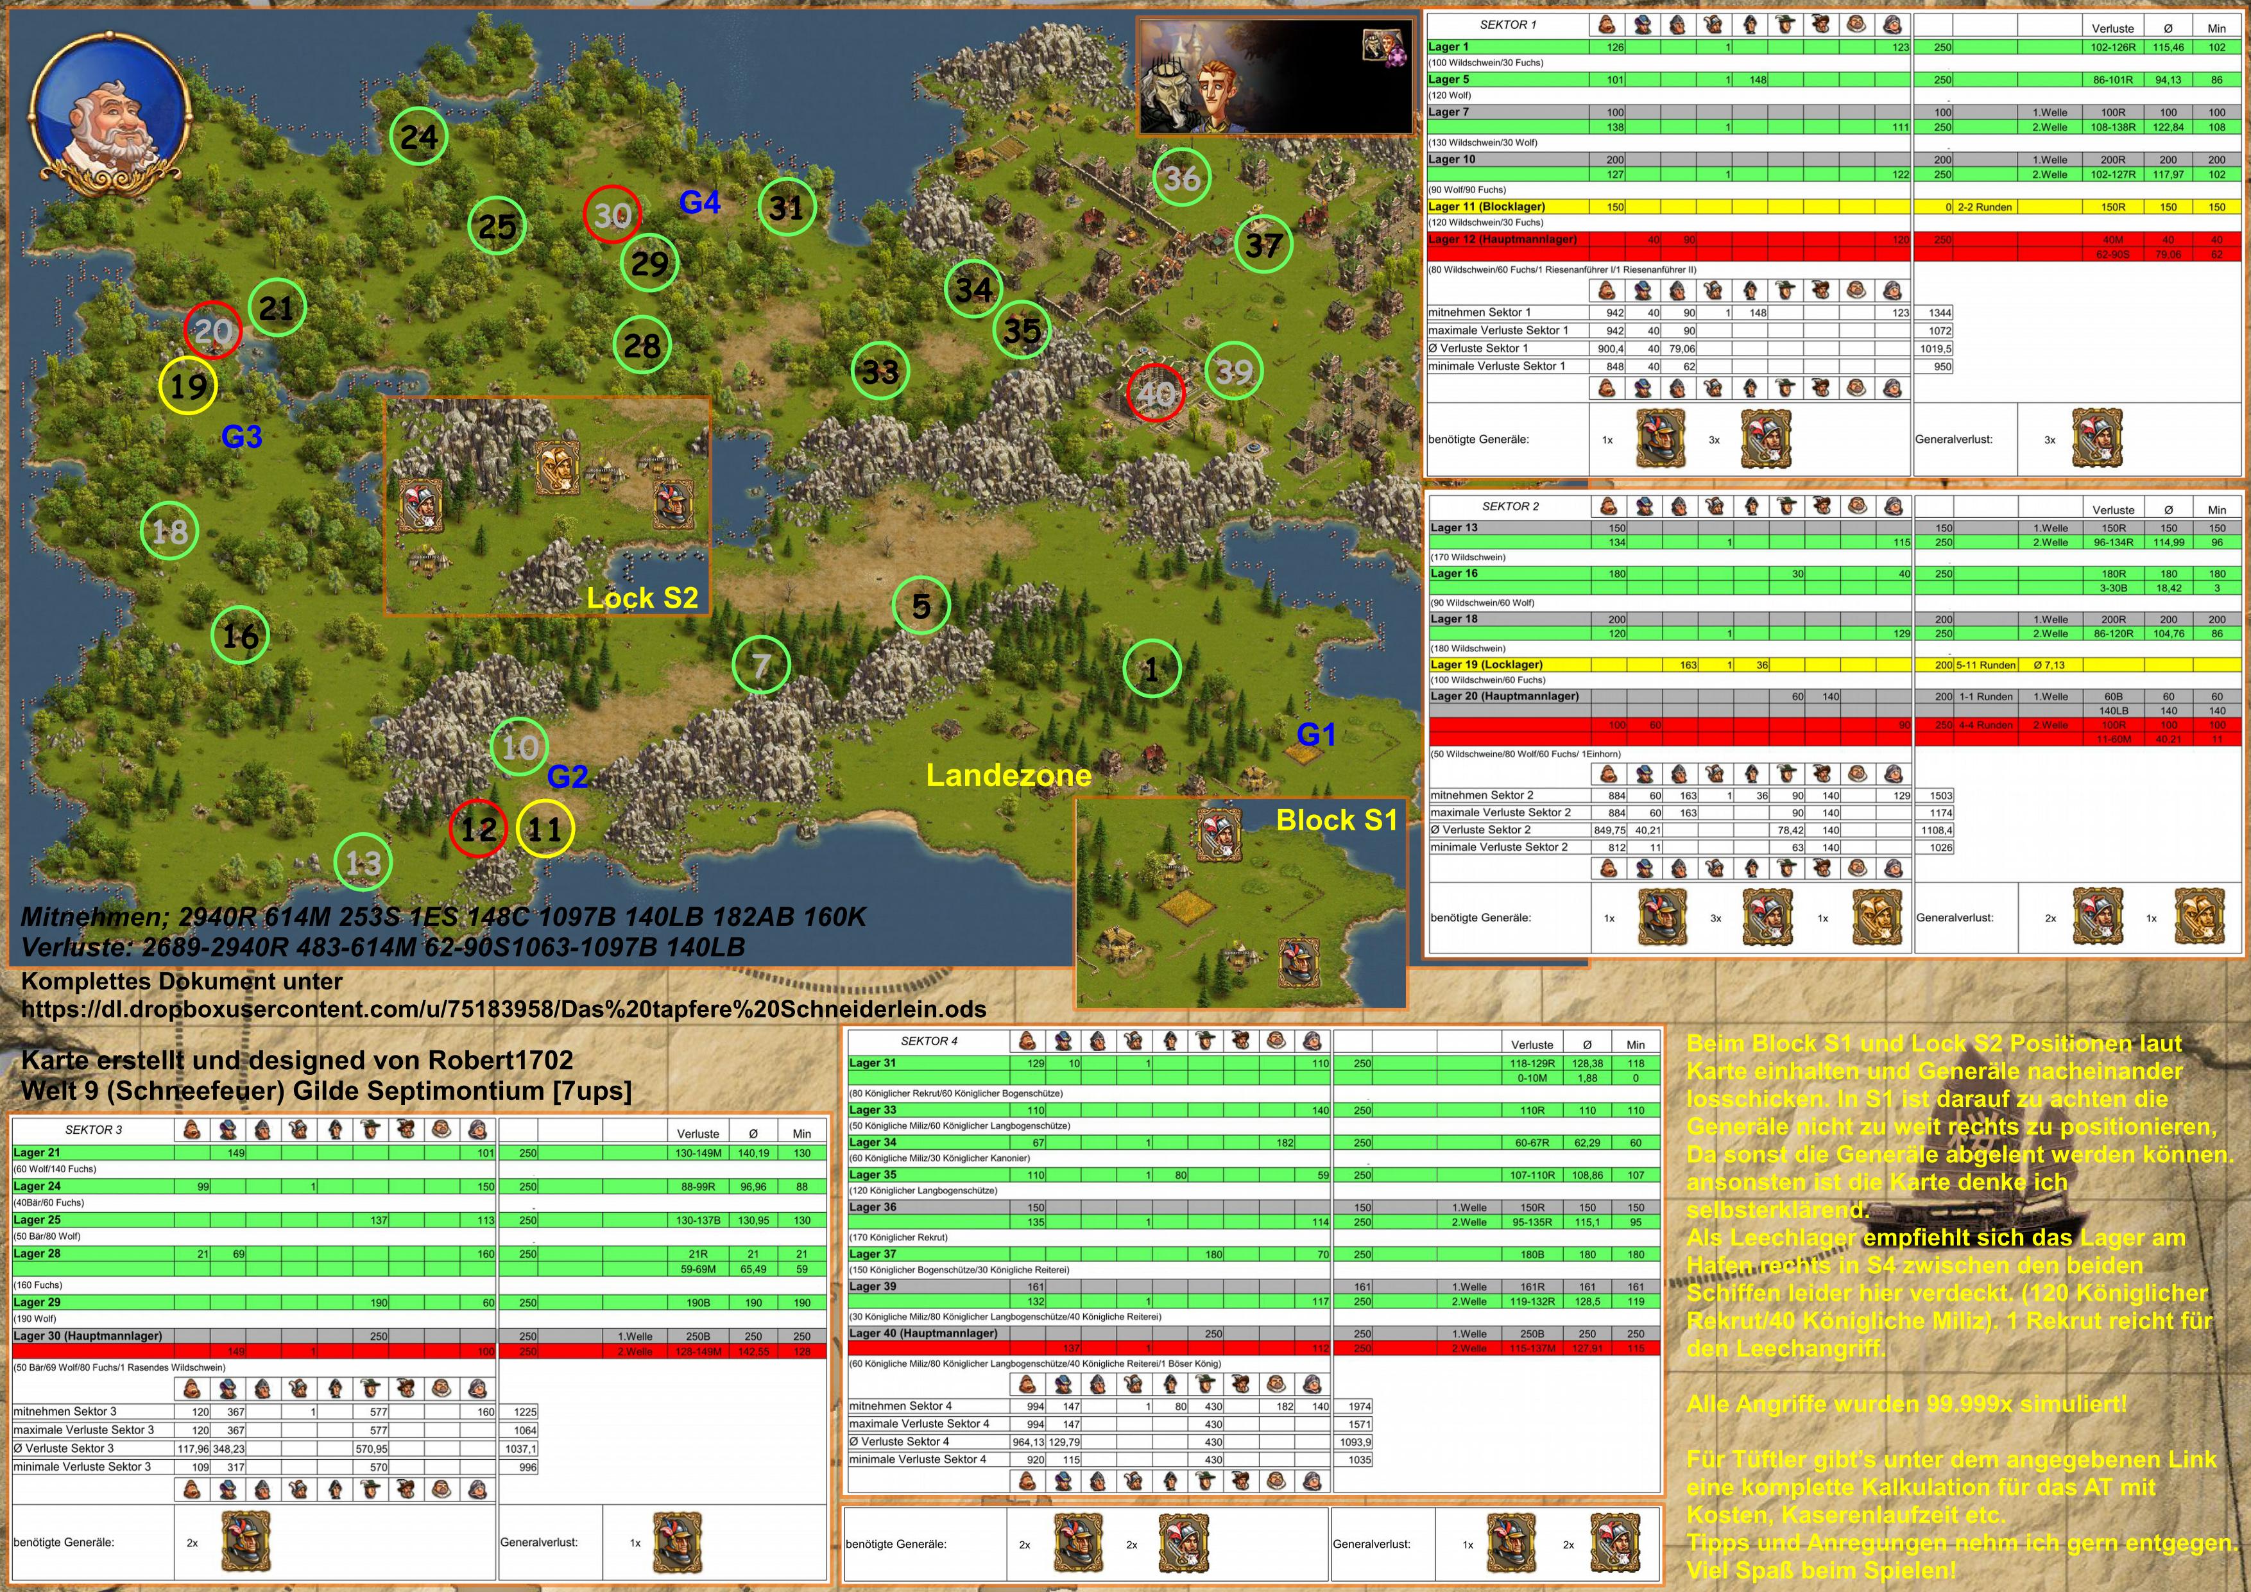This screenshot has width=2251, height=1592.
Task: Click golden-masked general in Lock S2 inset
Action: (x=557, y=468)
